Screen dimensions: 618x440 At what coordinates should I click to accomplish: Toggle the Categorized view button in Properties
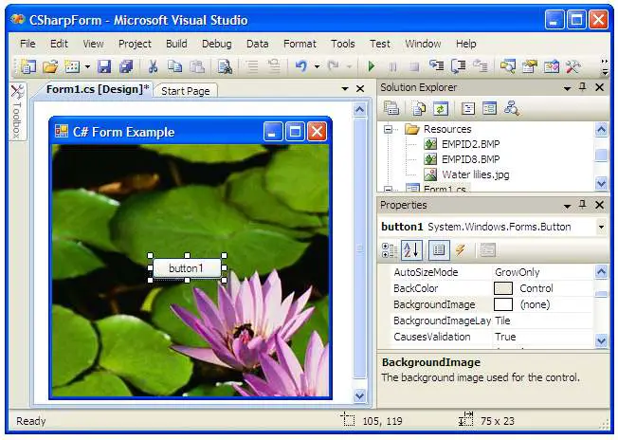coord(390,250)
